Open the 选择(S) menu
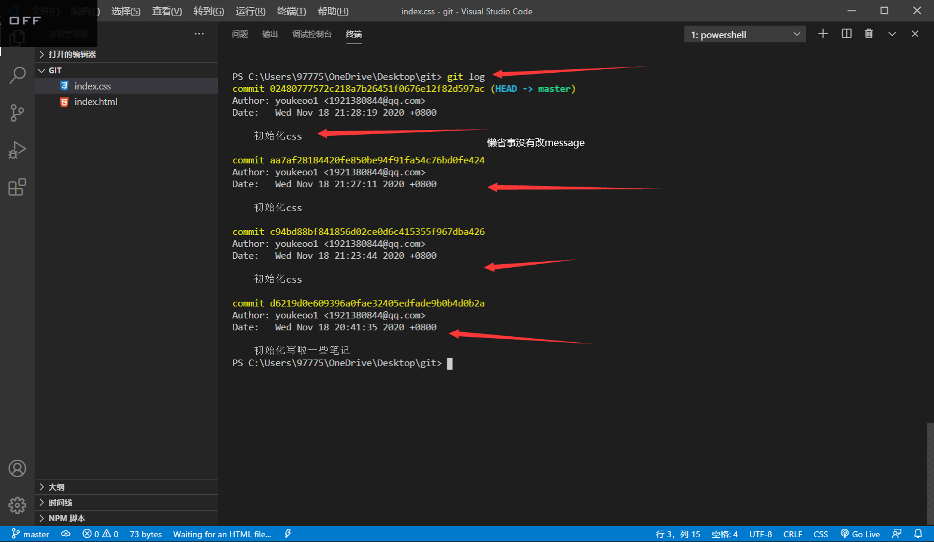 126,11
